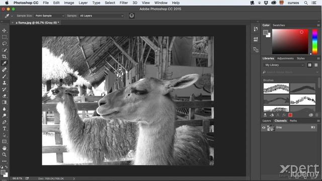Open the My Library dropdown
The image size is (322, 181).
tap(284, 65)
